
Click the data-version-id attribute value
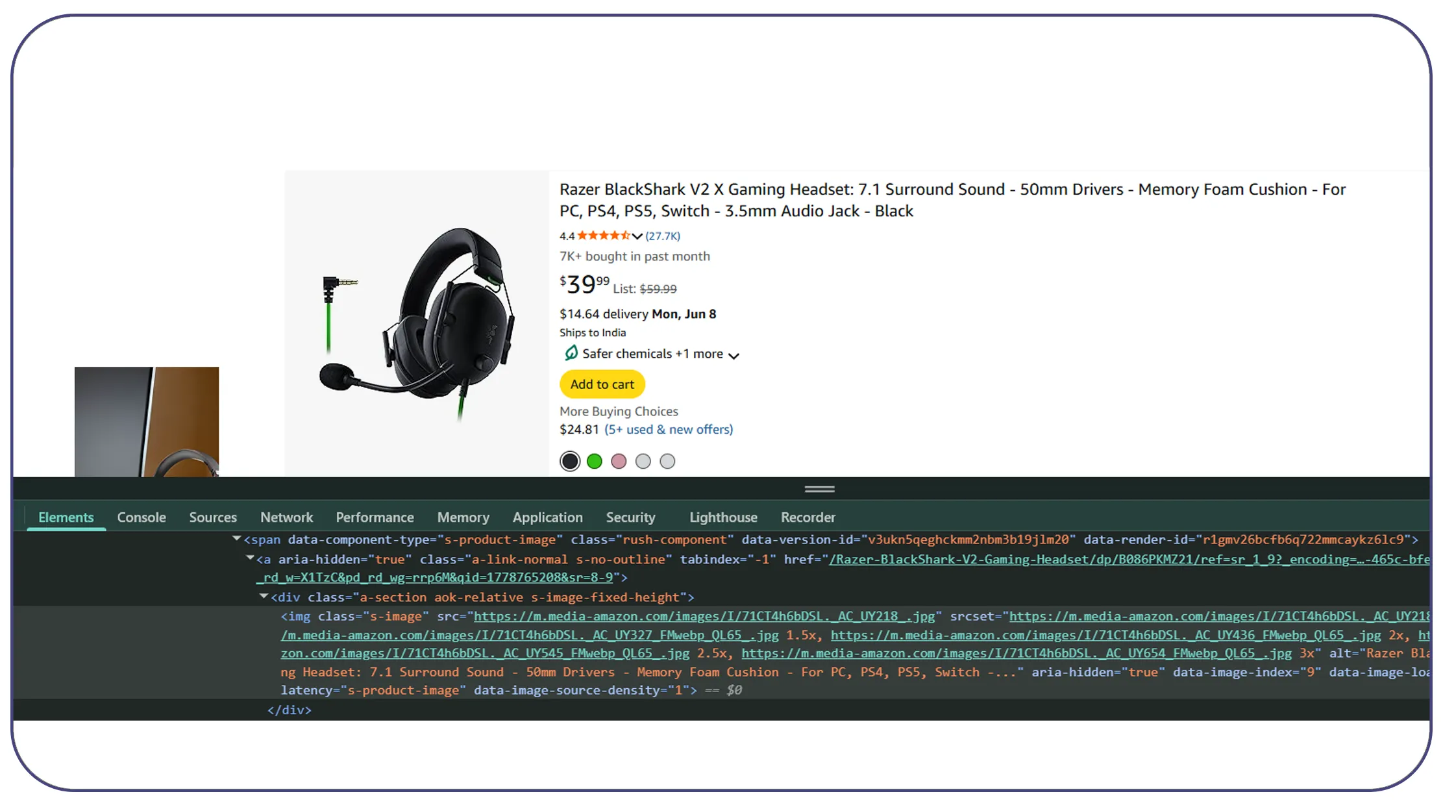point(968,539)
